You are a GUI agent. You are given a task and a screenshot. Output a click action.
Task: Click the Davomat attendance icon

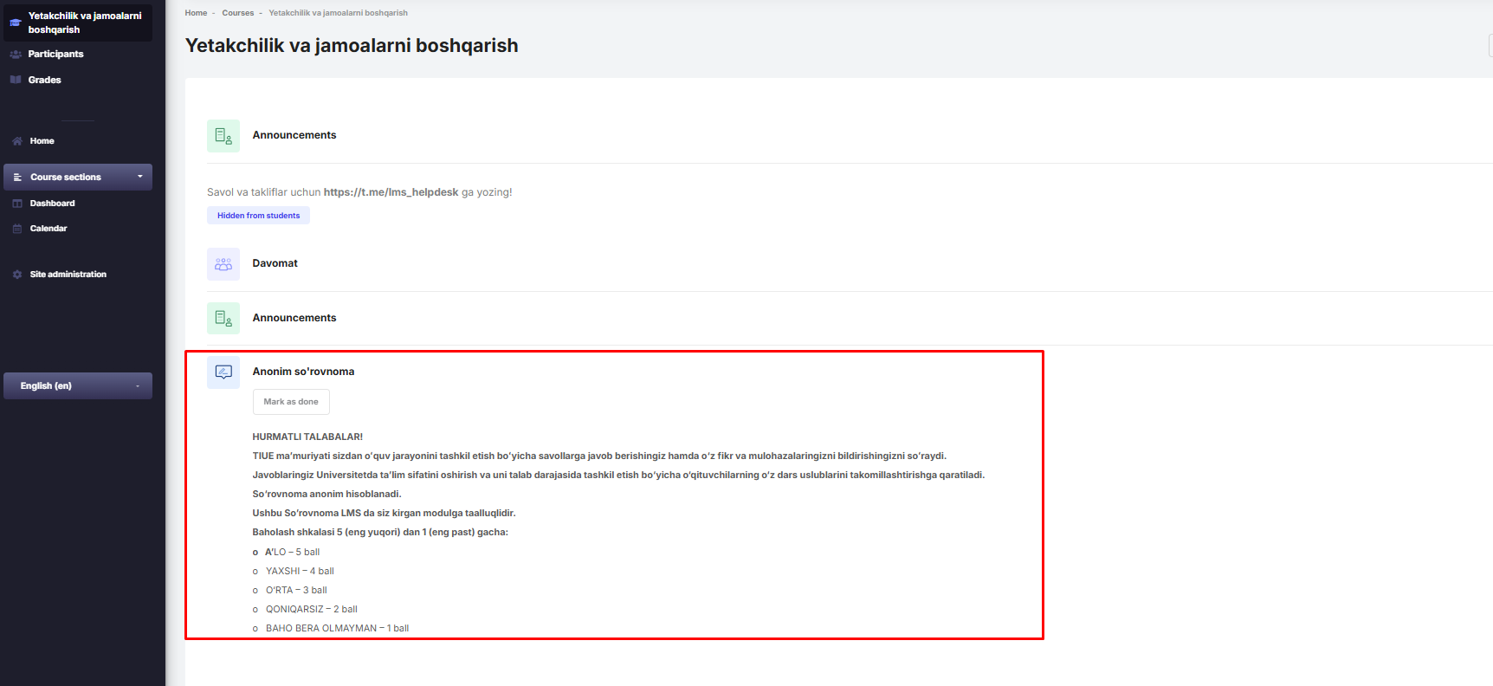point(223,264)
